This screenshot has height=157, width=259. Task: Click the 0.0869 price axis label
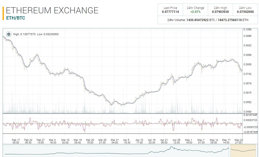pyautogui.click(x=247, y=55)
